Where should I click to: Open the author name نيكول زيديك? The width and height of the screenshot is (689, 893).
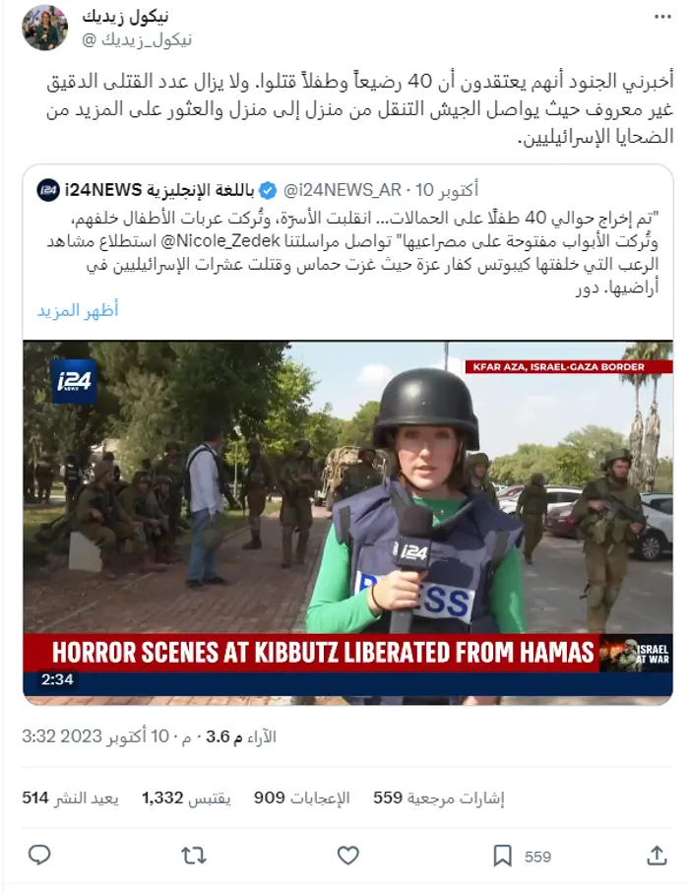[126, 17]
